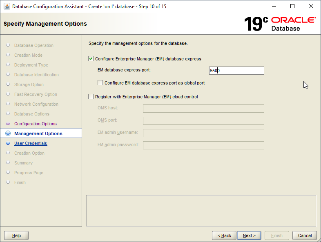This screenshot has height=242, width=321.
Task: Click the Management Options step bullet icon
Action: (8, 133)
